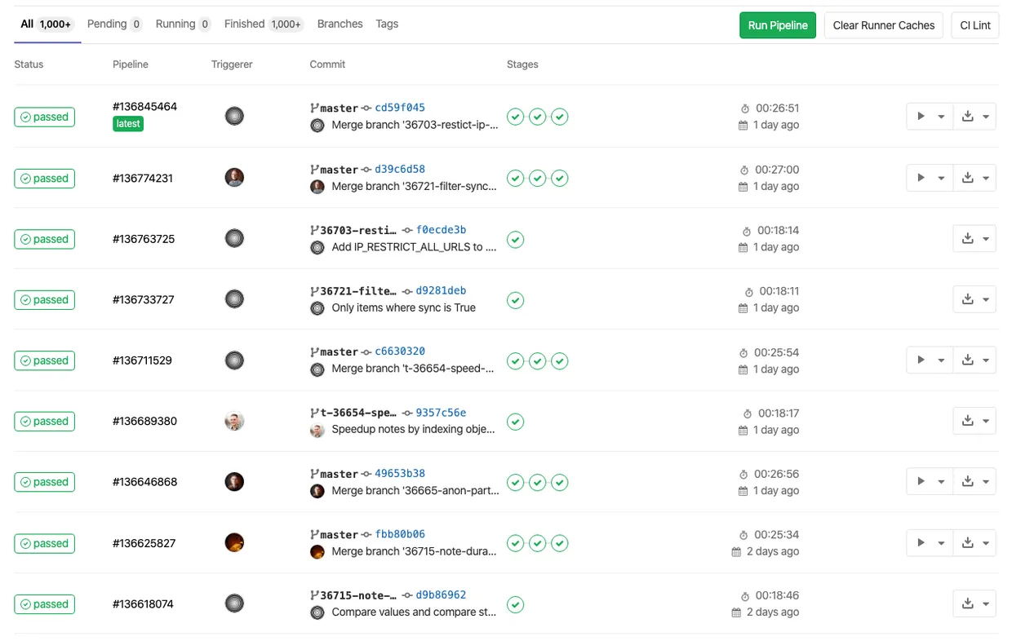Click the passed status badge for pipeline #136733727
This screenshot has height=641, width=1012.
click(x=45, y=300)
